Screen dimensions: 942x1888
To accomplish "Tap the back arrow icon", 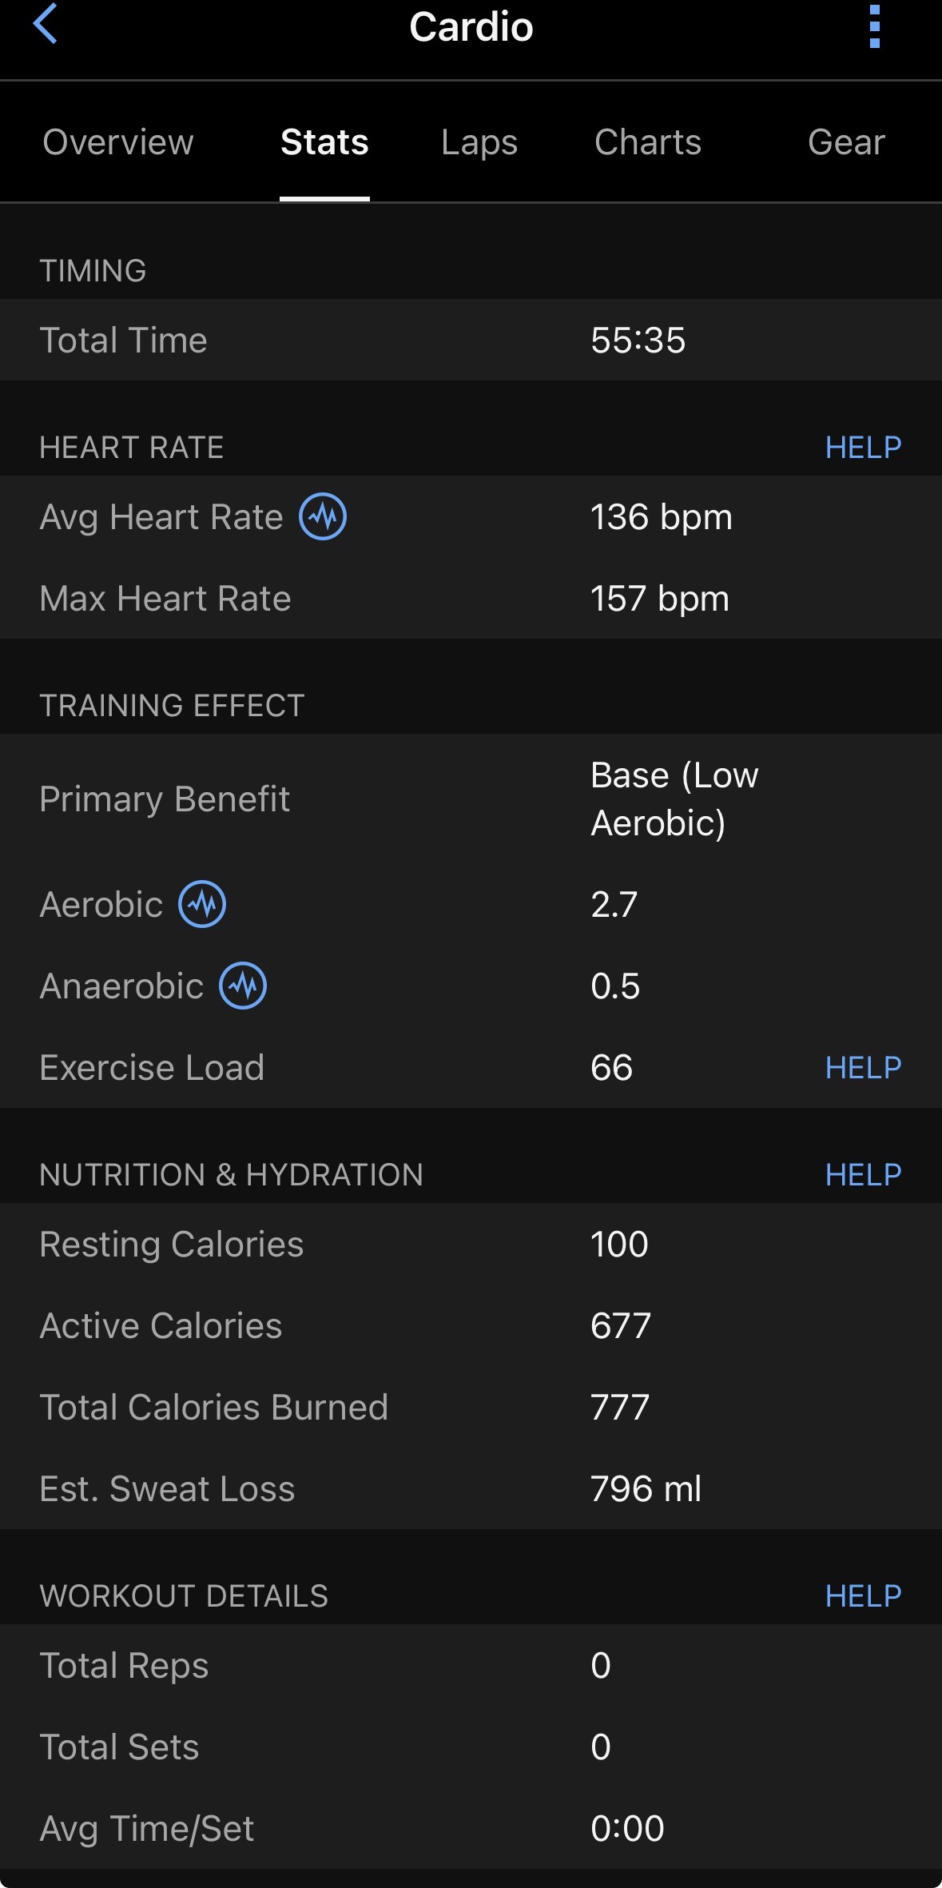I will [46, 24].
